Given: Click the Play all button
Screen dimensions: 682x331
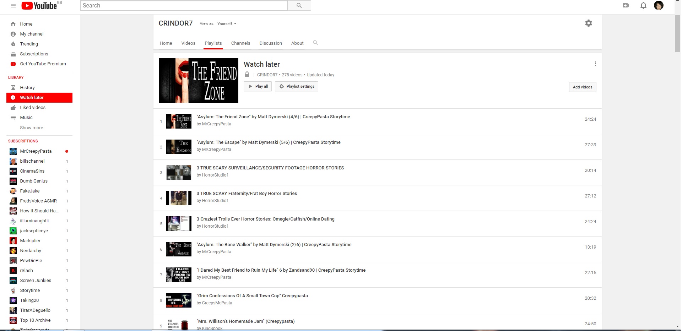Looking at the screenshot, I should tap(258, 86).
